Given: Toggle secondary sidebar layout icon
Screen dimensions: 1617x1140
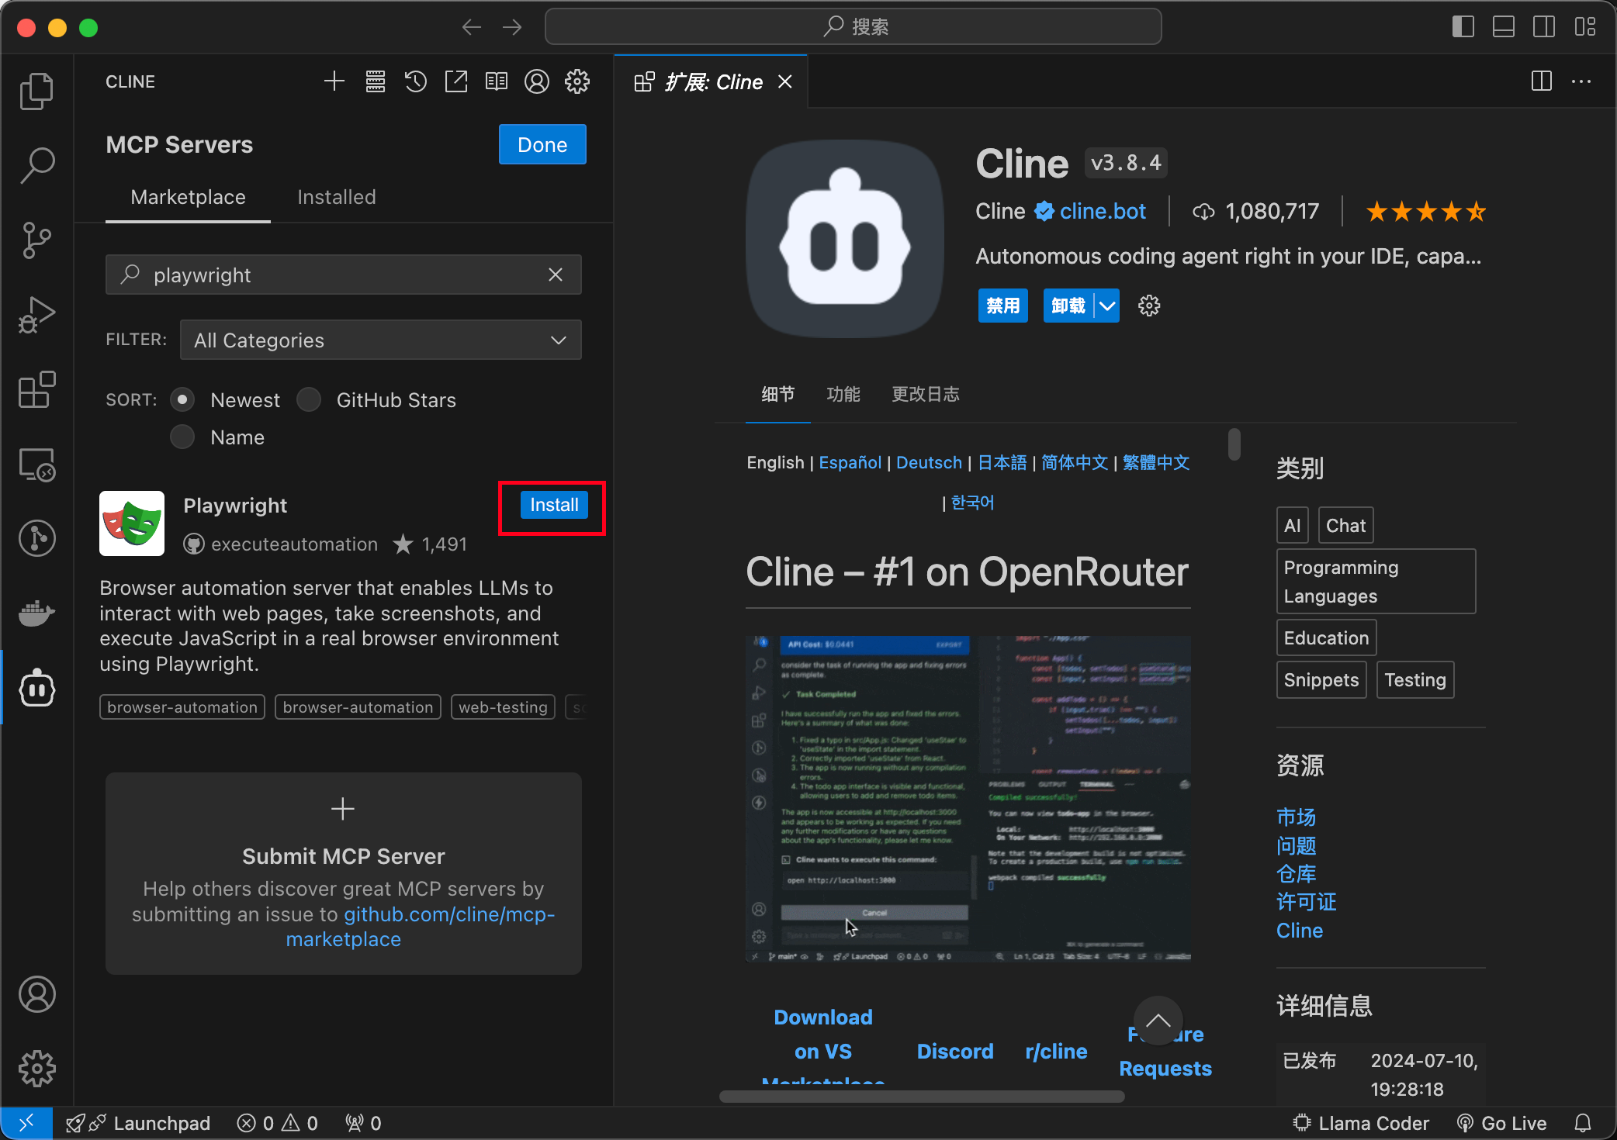Looking at the screenshot, I should tap(1544, 27).
